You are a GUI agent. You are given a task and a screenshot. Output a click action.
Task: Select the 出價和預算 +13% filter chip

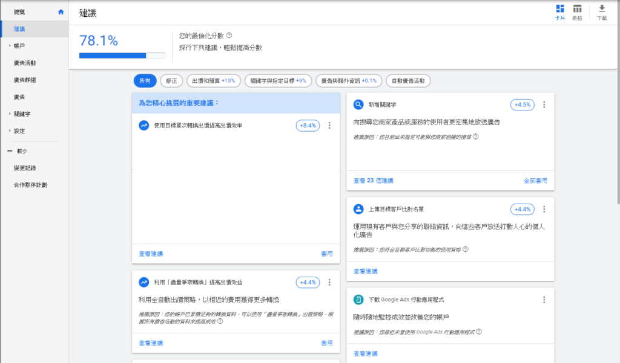pyautogui.click(x=214, y=81)
